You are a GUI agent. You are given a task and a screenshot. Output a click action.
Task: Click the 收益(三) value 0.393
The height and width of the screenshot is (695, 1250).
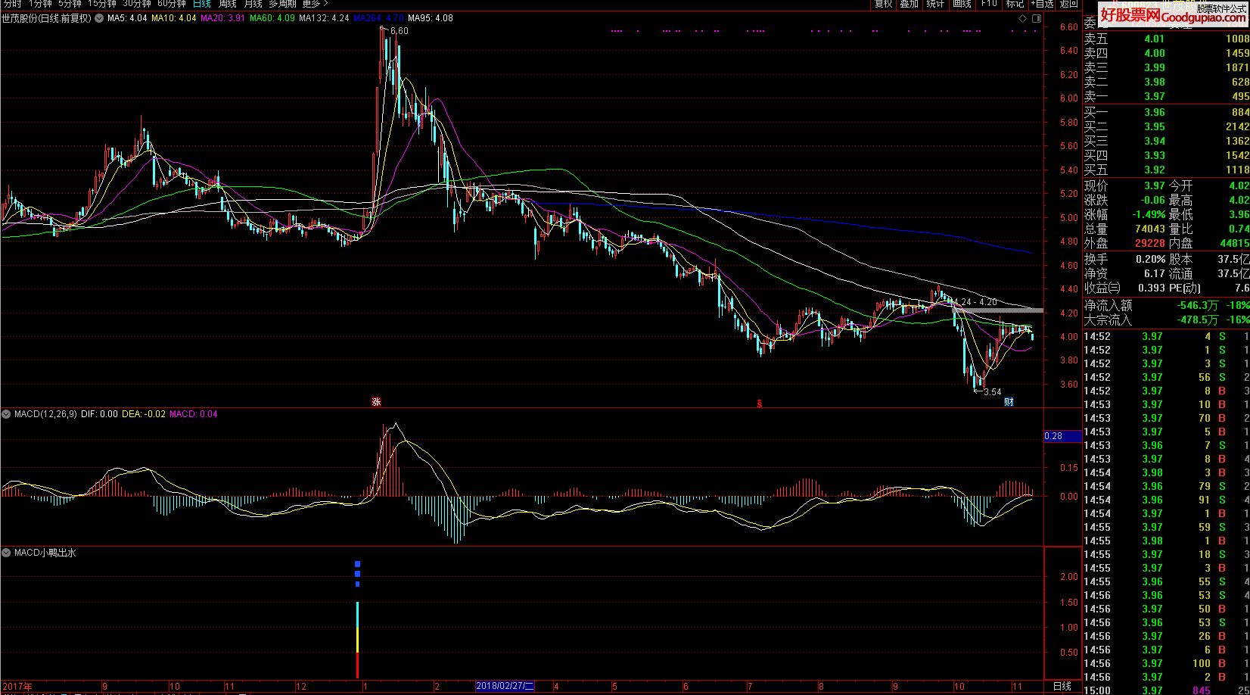tap(1151, 288)
